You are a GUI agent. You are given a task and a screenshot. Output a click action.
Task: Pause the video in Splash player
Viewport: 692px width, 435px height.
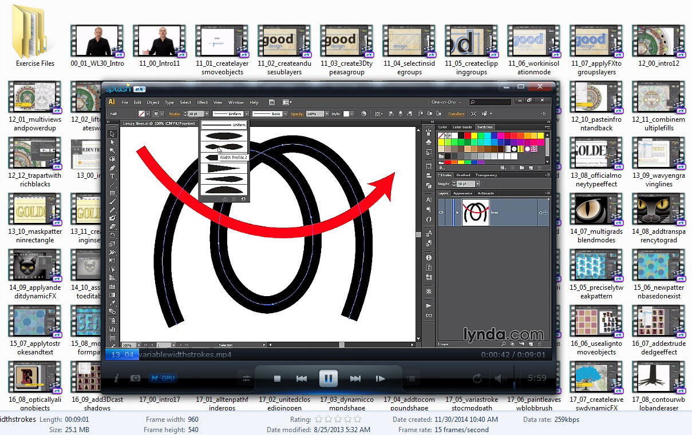329,378
